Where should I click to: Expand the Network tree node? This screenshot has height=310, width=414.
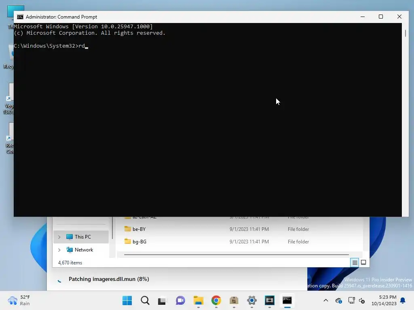(x=59, y=250)
